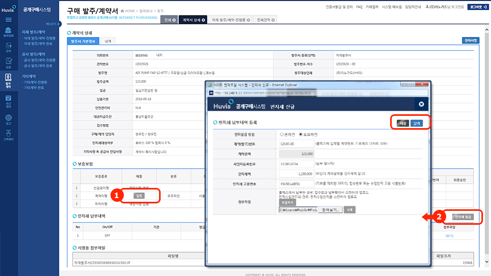Viewport: 491px width, 276px height.
Task: Click the main page scroll-down arrow
Action: tap(487, 262)
